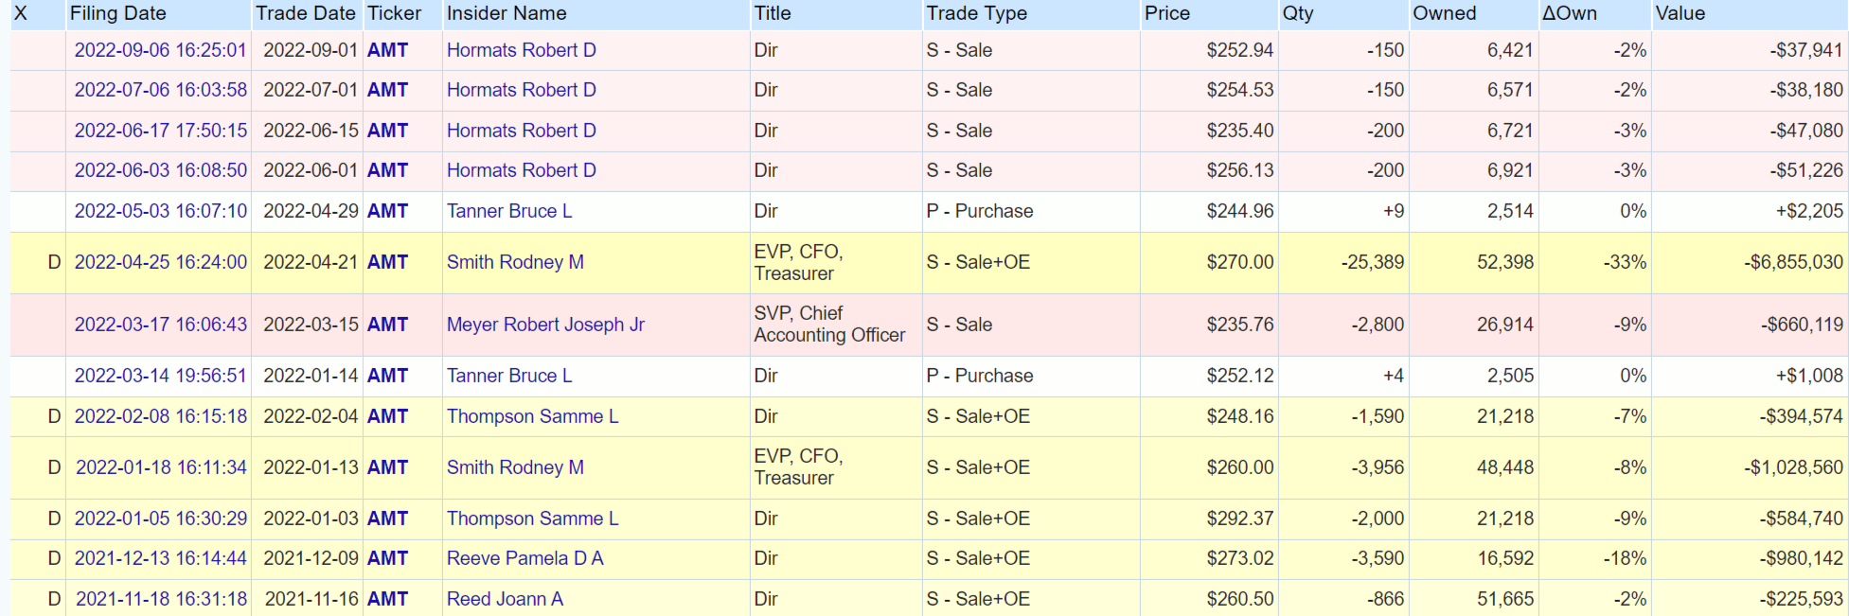Click the Qty column header
The width and height of the screenshot is (1849, 616).
(x=1298, y=13)
